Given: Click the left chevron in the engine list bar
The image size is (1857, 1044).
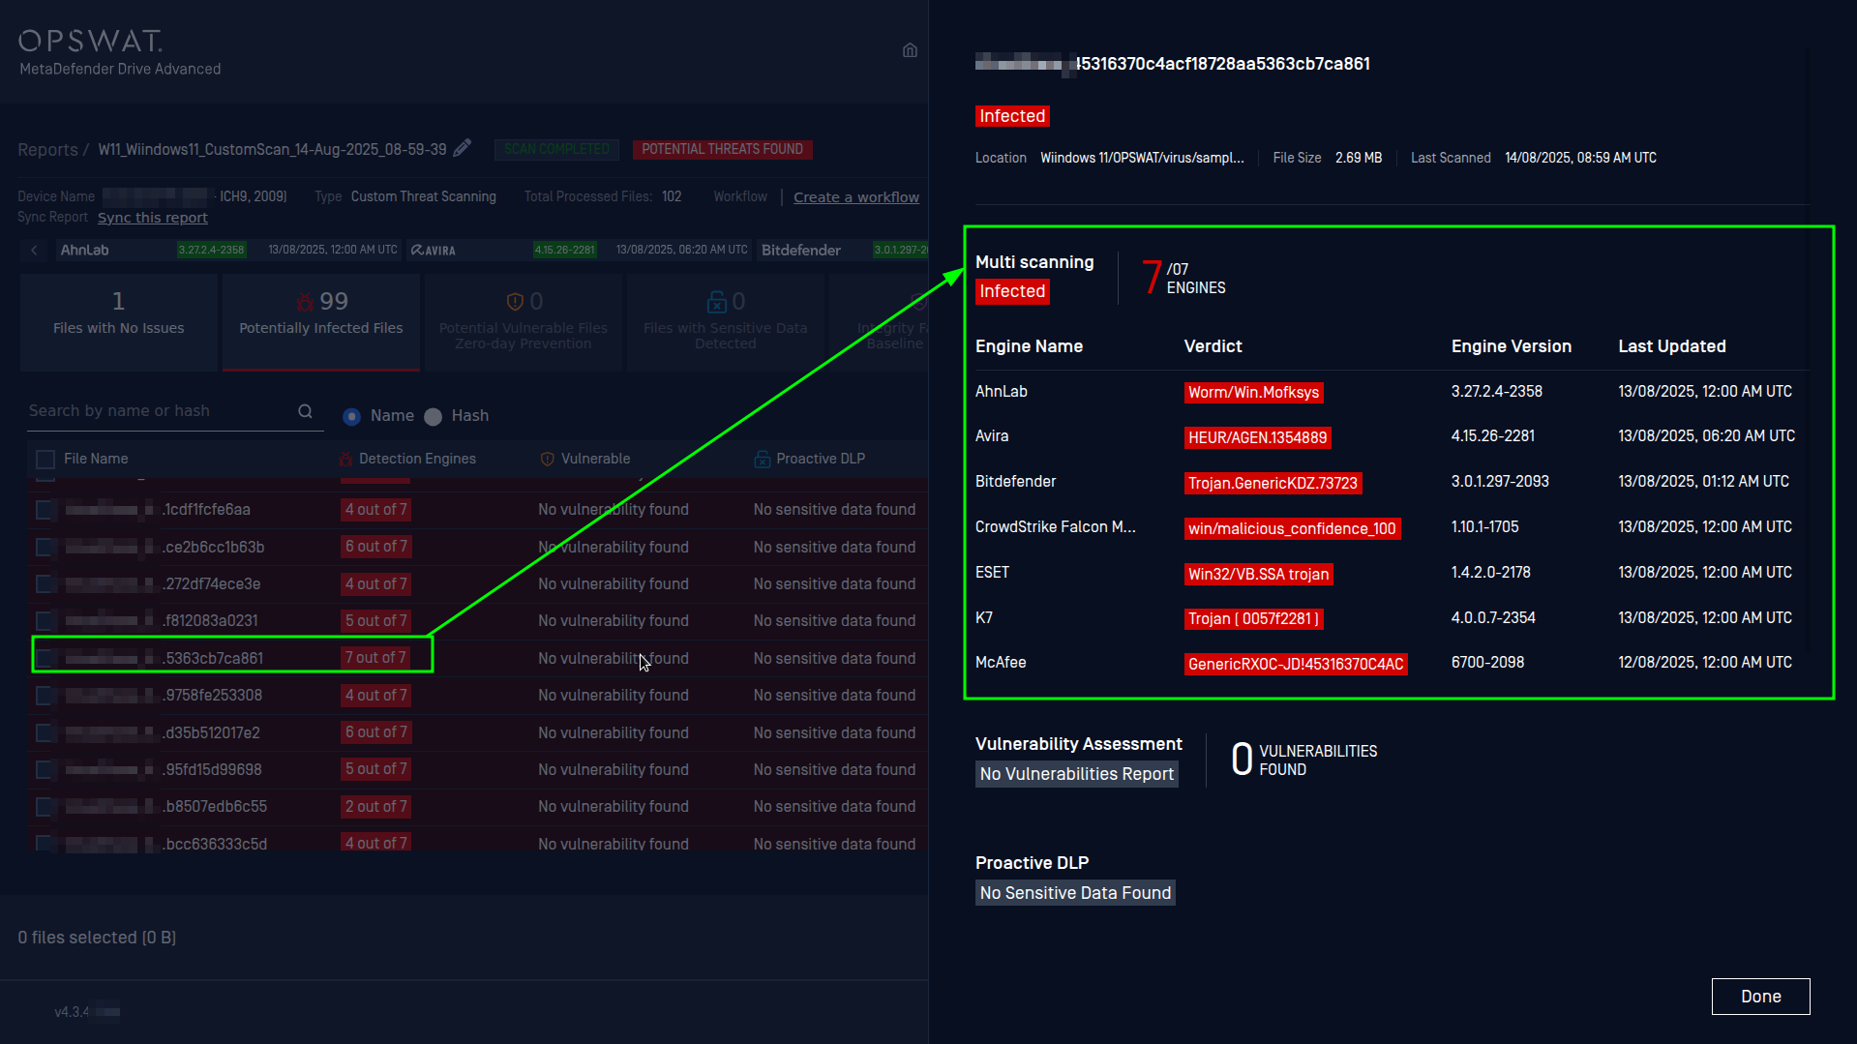Looking at the screenshot, I should pos(34,250).
